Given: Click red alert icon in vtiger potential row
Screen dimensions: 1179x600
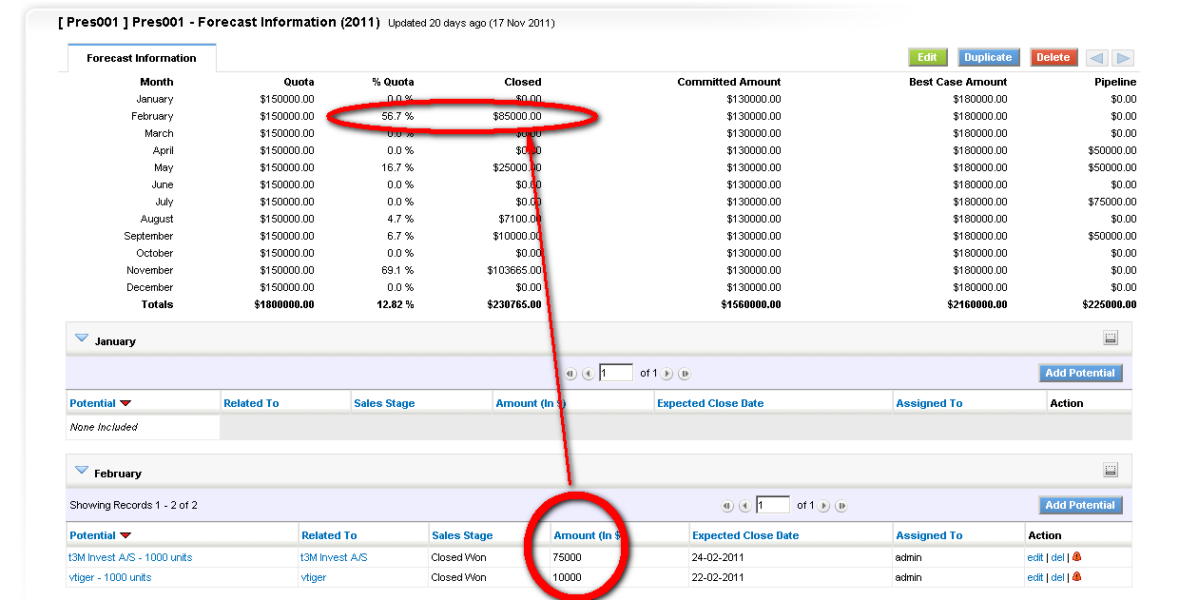Looking at the screenshot, I should (x=1077, y=577).
